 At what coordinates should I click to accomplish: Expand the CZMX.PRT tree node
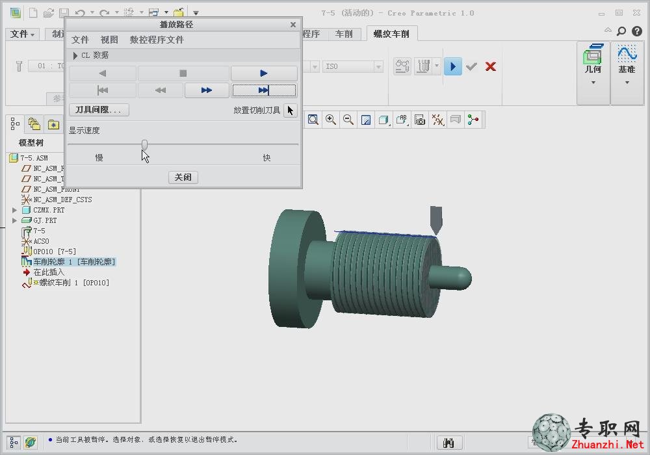tap(14, 211)
